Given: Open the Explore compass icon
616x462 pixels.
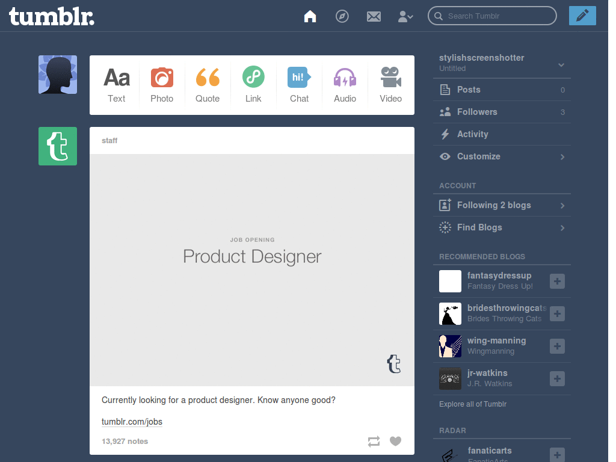Looking at the screenshot, I should click(342, 16).
